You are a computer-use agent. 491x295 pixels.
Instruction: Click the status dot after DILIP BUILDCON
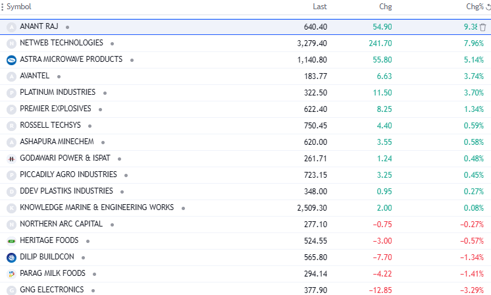(x=84, y=257)
